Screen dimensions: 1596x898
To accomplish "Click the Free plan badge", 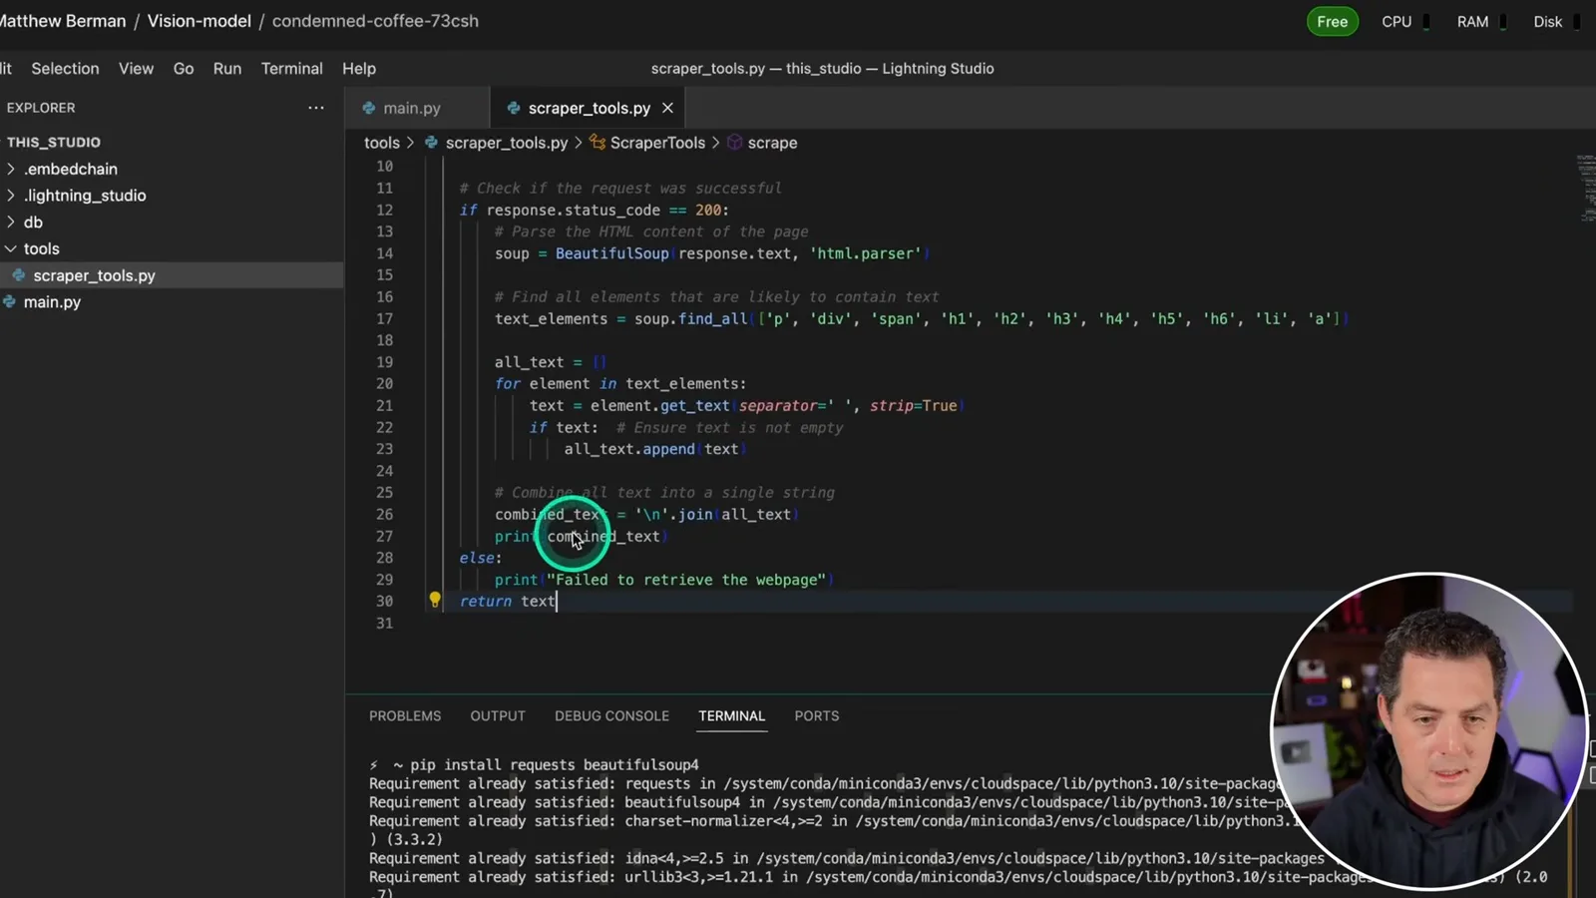I will (x=1333, y=21).
